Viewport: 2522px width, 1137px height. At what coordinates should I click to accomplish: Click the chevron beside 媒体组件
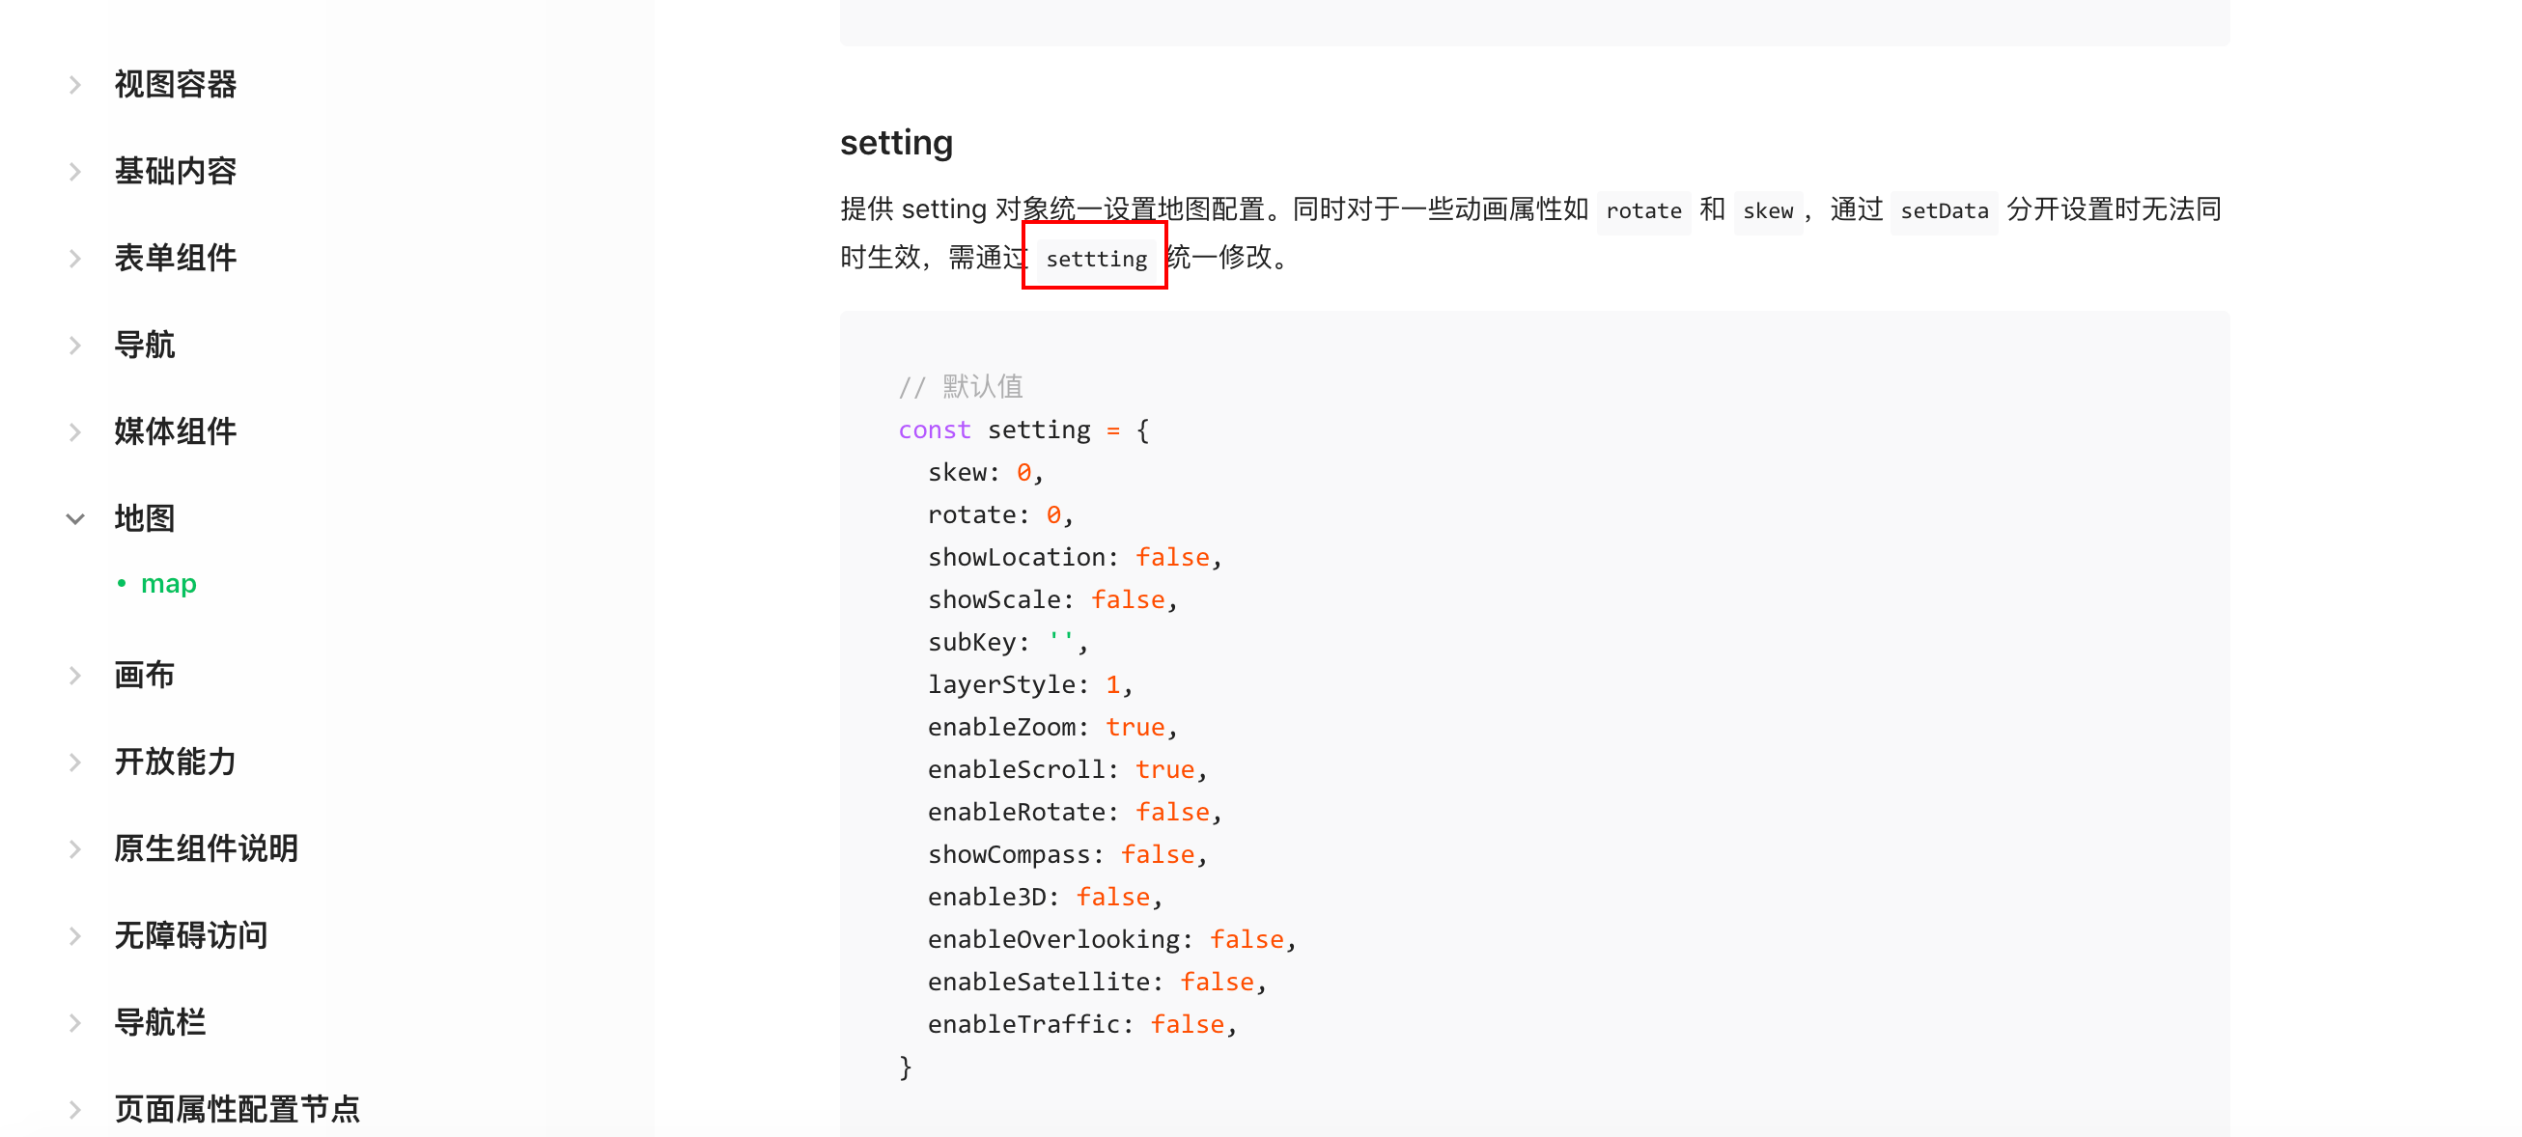(75, 432)
